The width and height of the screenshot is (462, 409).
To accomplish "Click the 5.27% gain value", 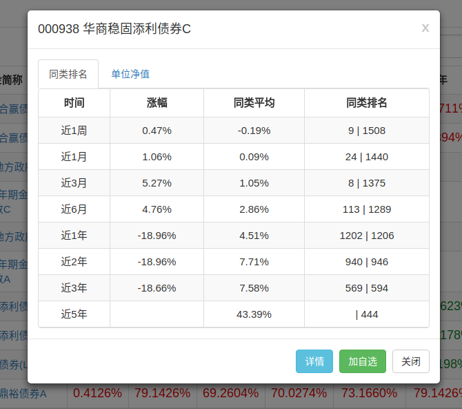I will 157,183.
